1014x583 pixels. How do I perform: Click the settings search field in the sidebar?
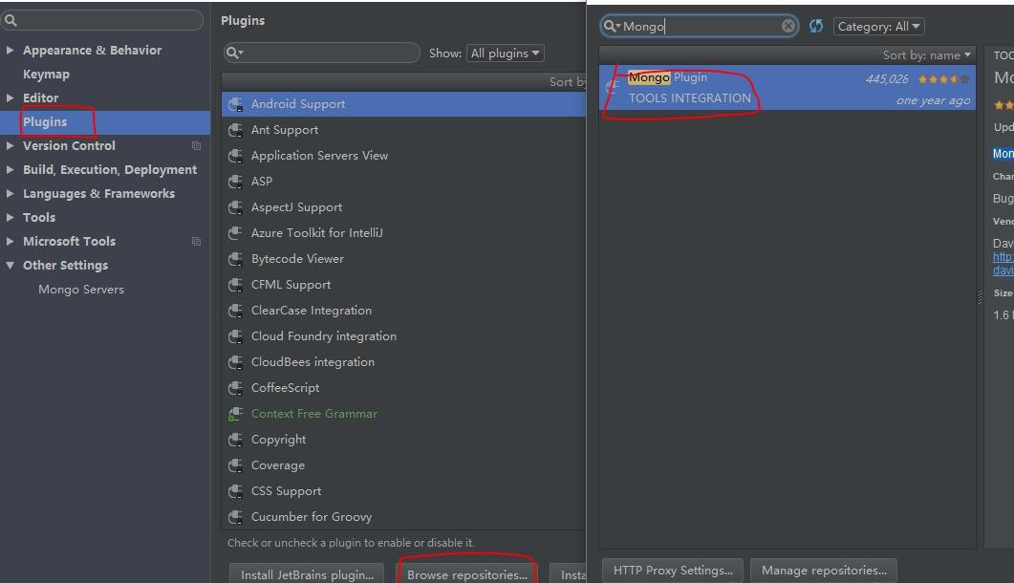pyautogui.click(x=107, y=20)
